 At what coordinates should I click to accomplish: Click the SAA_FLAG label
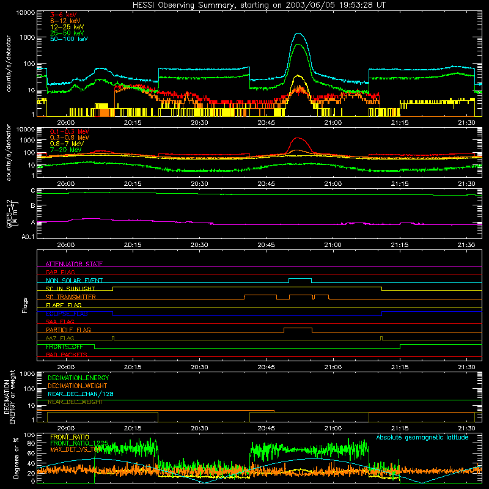tap(60, 322)
